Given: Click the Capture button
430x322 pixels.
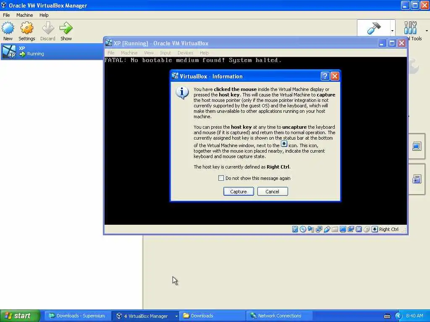Looking at the screenshot, I should pyautogui.click(x=239, y=191).
